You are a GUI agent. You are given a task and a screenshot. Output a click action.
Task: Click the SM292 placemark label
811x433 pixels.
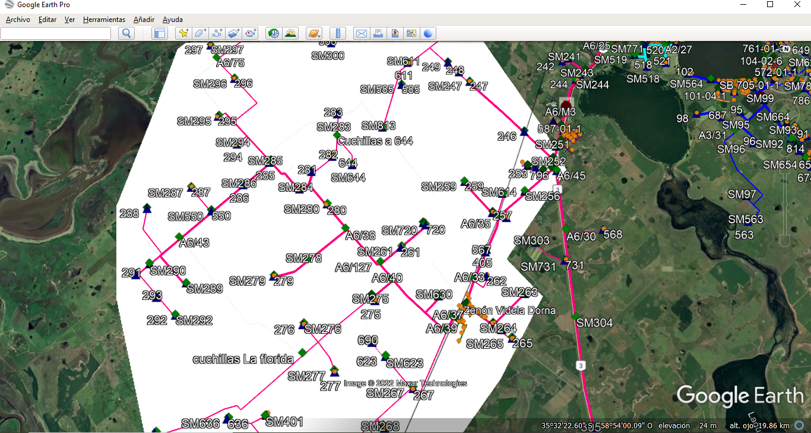point(194,320)
